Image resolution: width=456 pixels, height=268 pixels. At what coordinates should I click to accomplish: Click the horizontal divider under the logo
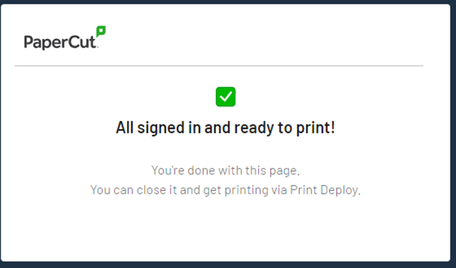[x=219, y=66]
